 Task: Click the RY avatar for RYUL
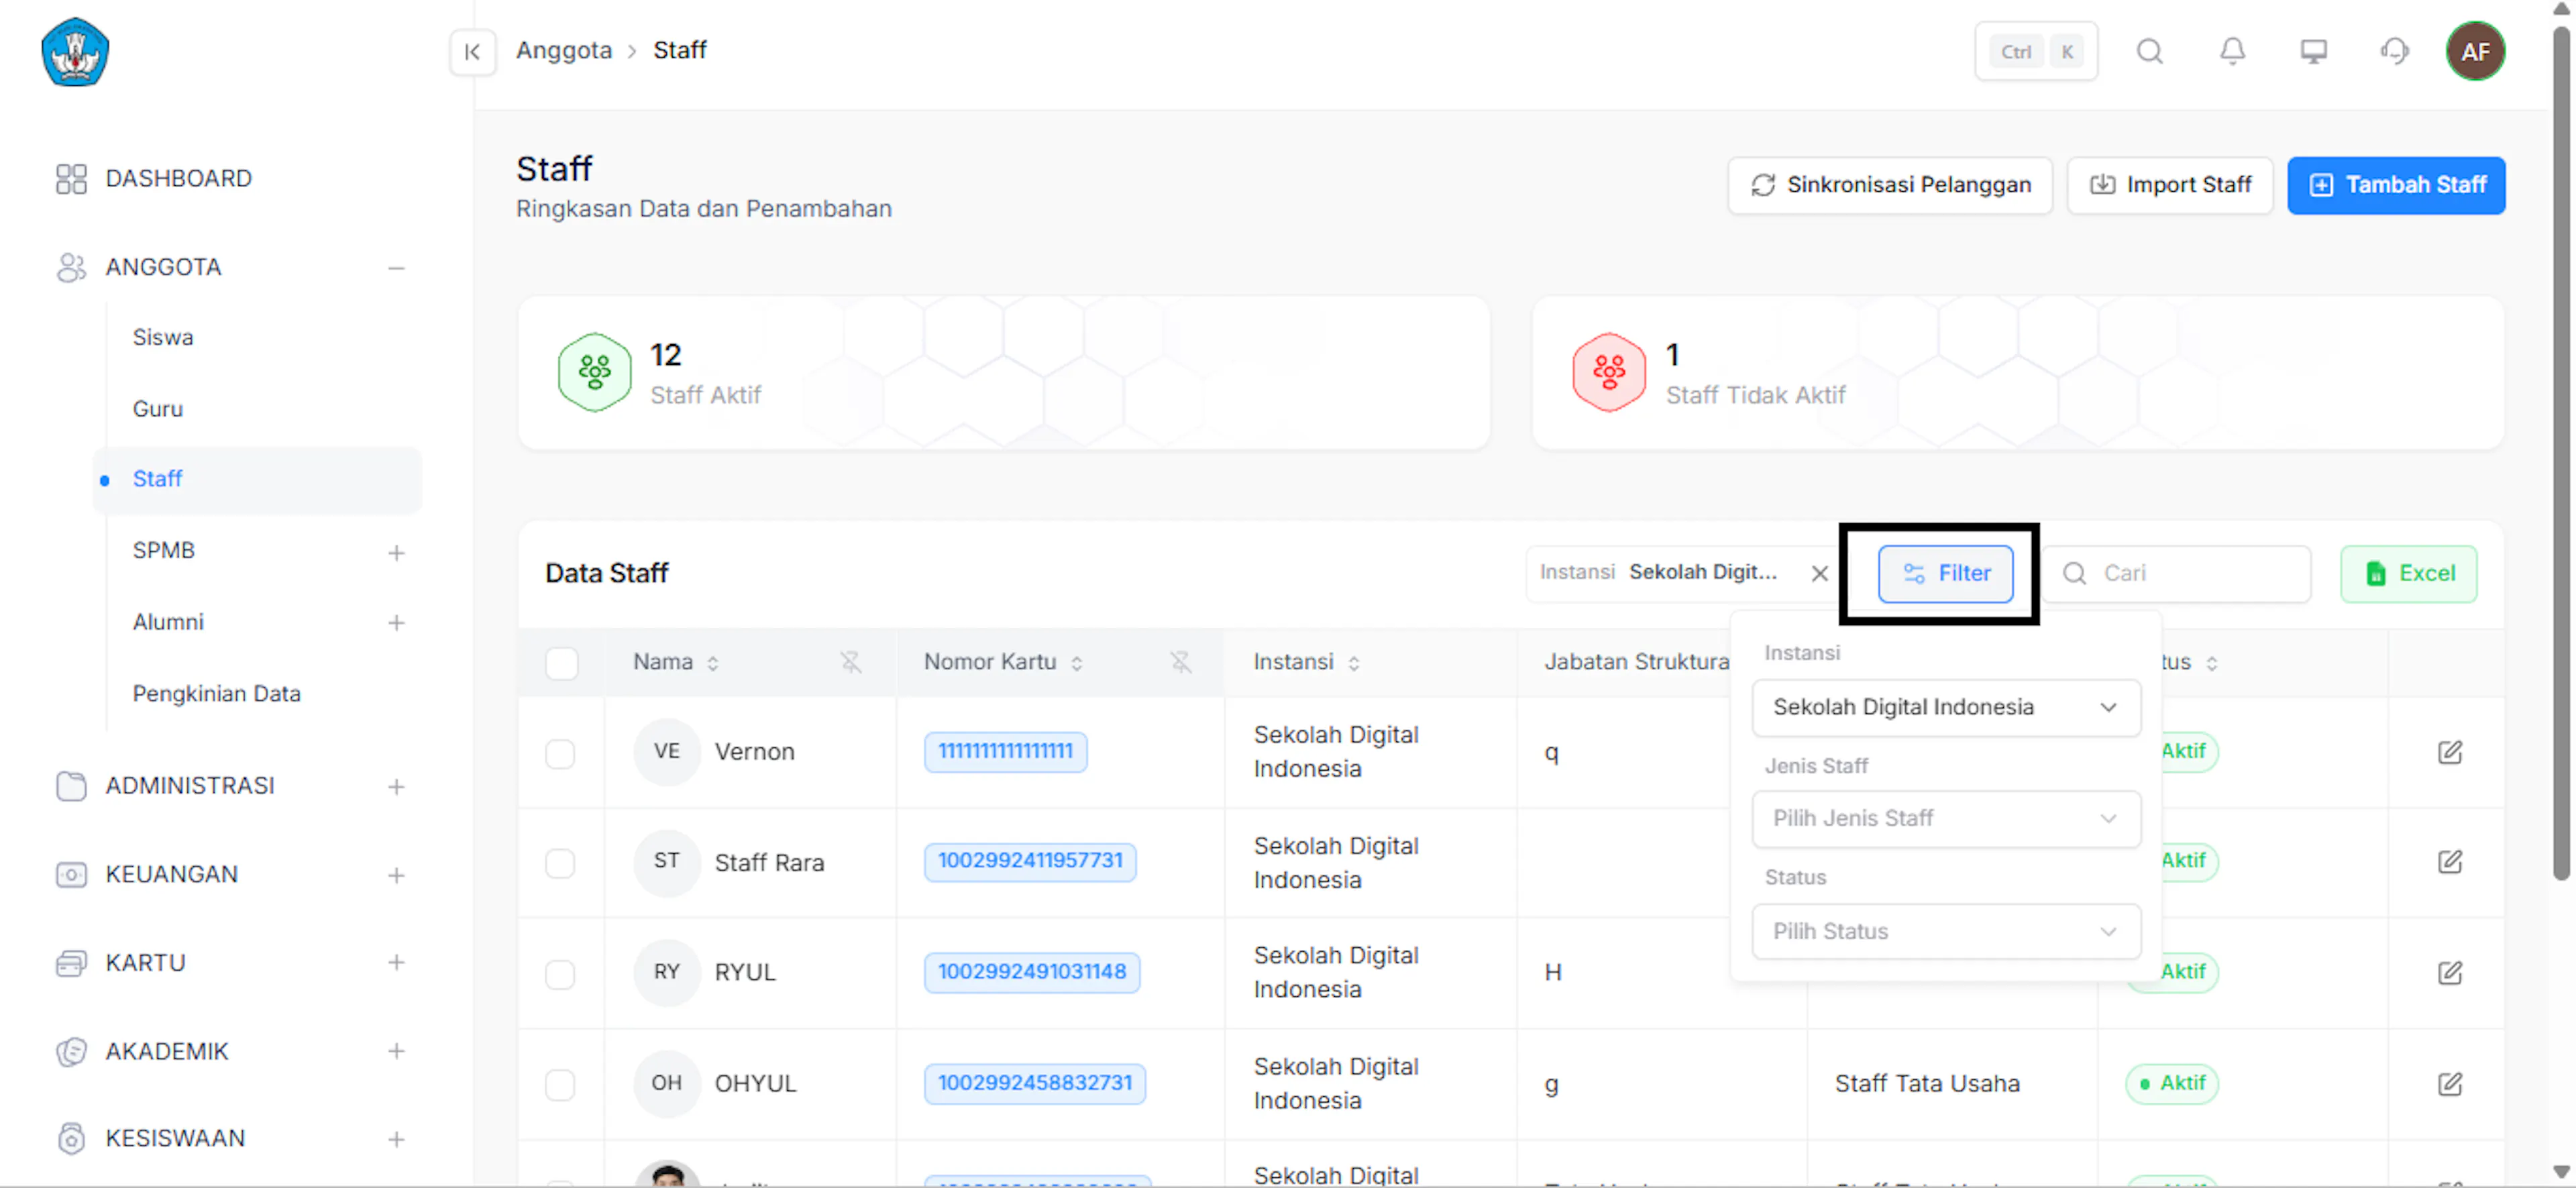(666, 972)
